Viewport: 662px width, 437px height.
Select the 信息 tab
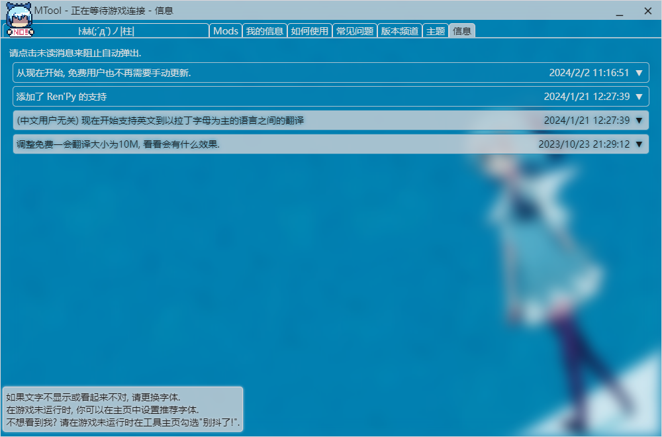(x=462, y=31)
